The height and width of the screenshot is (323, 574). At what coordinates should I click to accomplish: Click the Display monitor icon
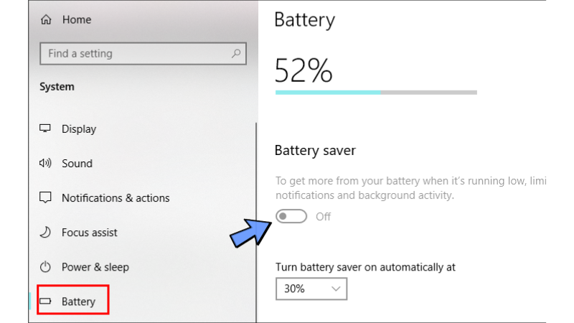pos(46,129)
